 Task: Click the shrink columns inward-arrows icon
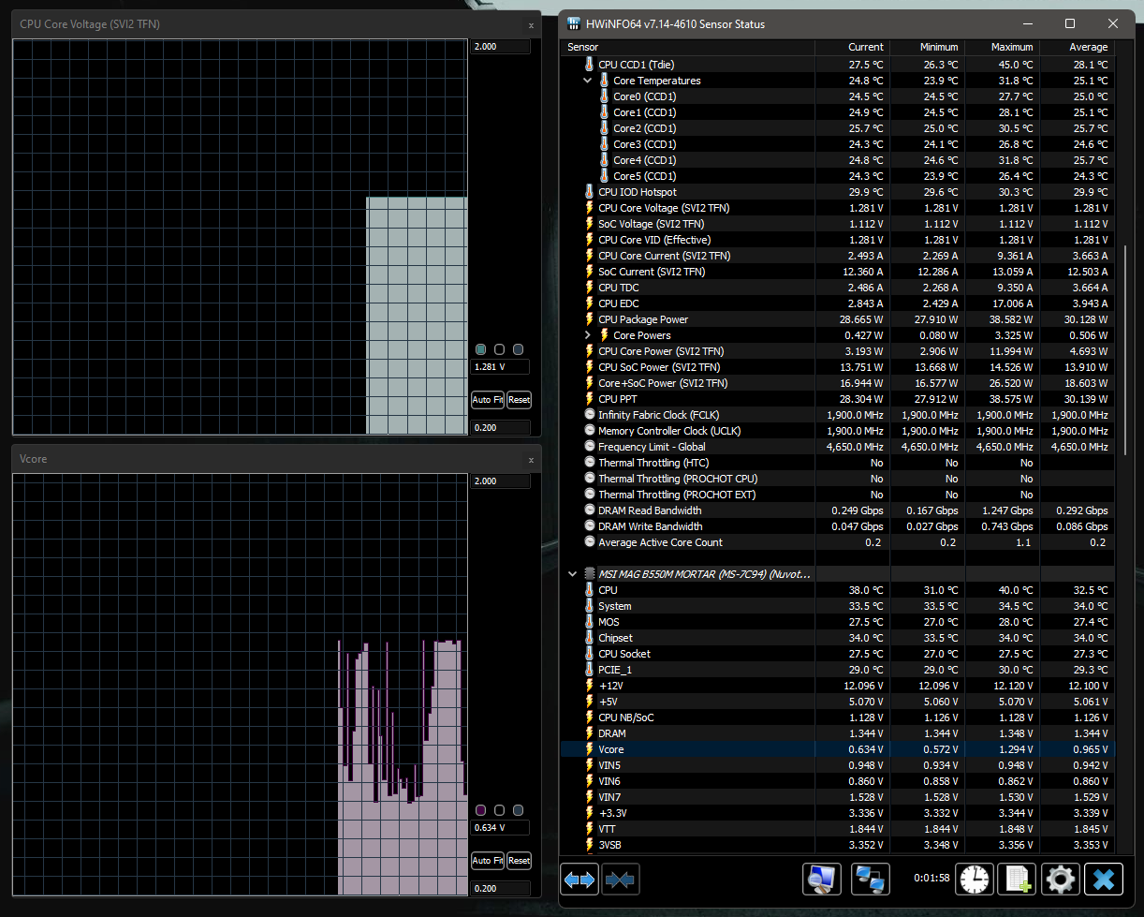(x=621, y=880)
